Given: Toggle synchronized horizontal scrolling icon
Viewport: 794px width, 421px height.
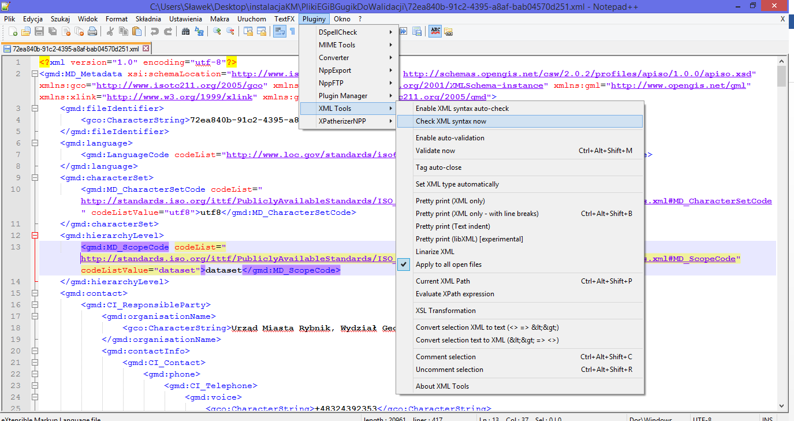Looking at the screenshot, I should click(262, 31).
